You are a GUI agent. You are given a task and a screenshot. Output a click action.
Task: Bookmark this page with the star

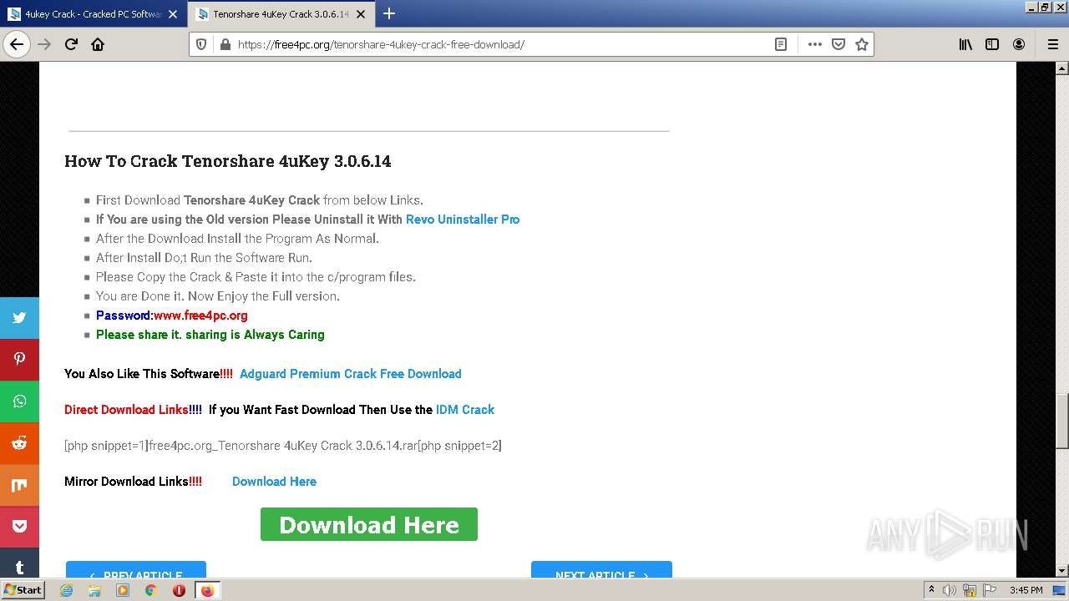tap(862, 44)
